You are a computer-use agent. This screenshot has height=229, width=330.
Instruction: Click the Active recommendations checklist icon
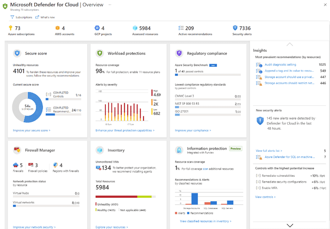click(181, 28)
